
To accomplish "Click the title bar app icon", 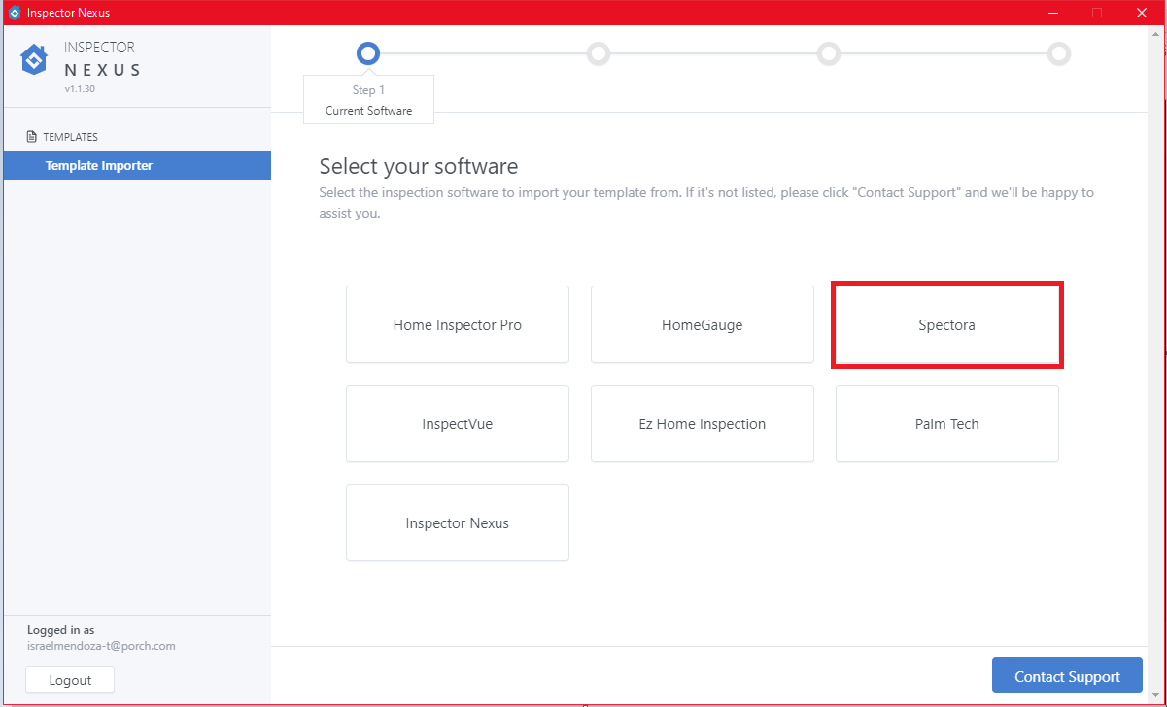I will (14, 13).
